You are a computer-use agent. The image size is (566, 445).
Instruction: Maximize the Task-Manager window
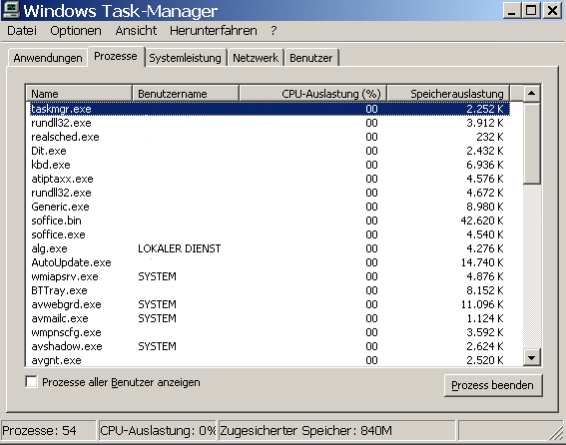click(x=531, y=10)
